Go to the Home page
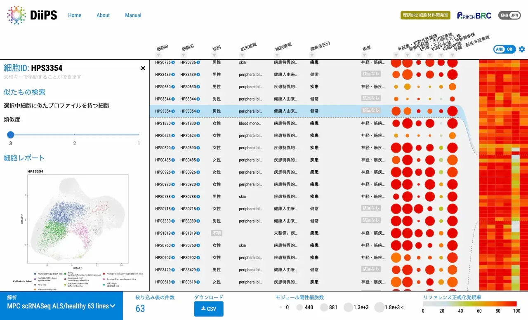 click(x=75, y=15)
